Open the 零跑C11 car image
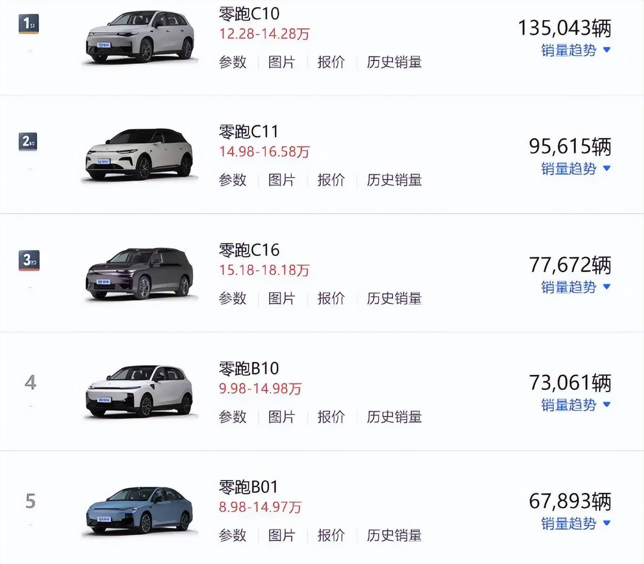644x564 pixels. pyautogui.click(x=140, y=155)
